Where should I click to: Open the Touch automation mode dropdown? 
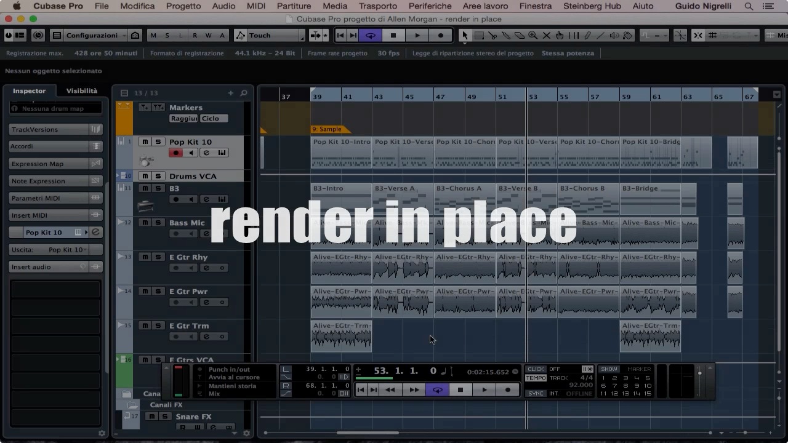coord(269,36)
